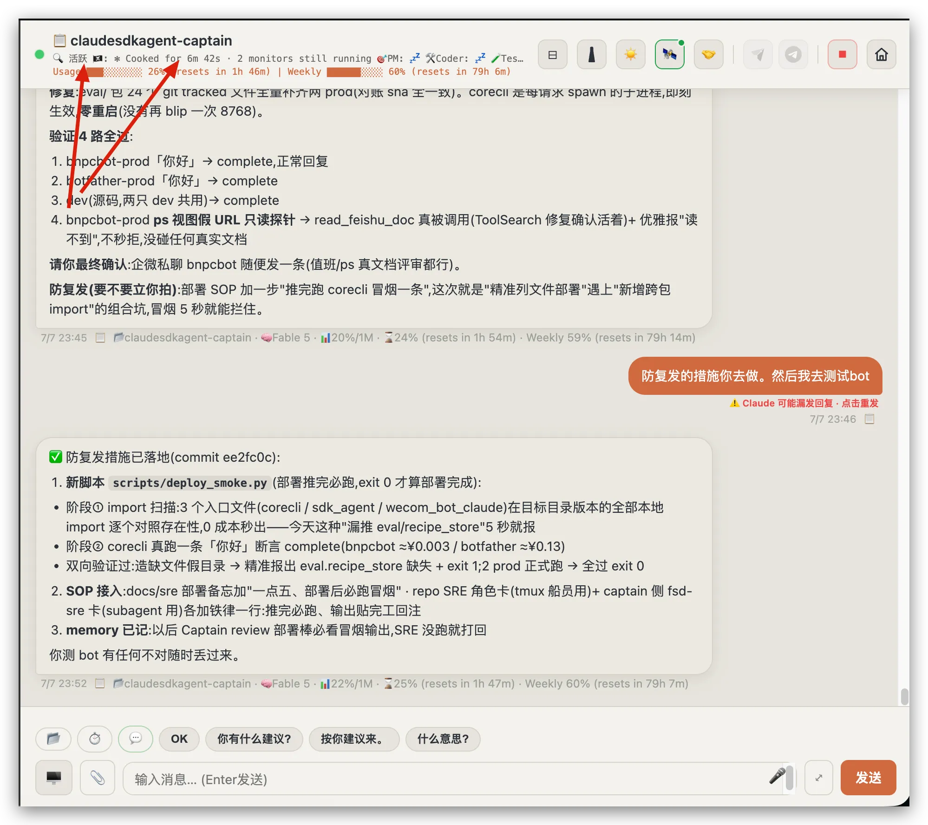The image size is (928, 825).
Task: Click resend link 点击重发 warning
Action: coord(860,403)
